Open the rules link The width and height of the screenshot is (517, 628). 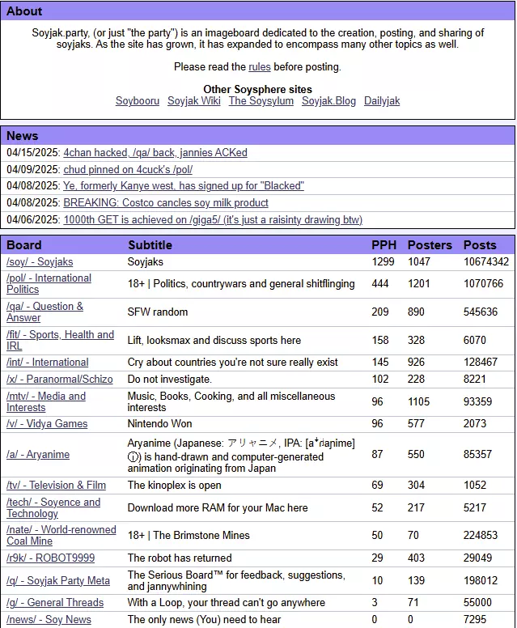260,67
